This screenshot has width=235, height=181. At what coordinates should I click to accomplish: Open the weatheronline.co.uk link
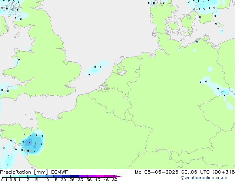point(204,178)
